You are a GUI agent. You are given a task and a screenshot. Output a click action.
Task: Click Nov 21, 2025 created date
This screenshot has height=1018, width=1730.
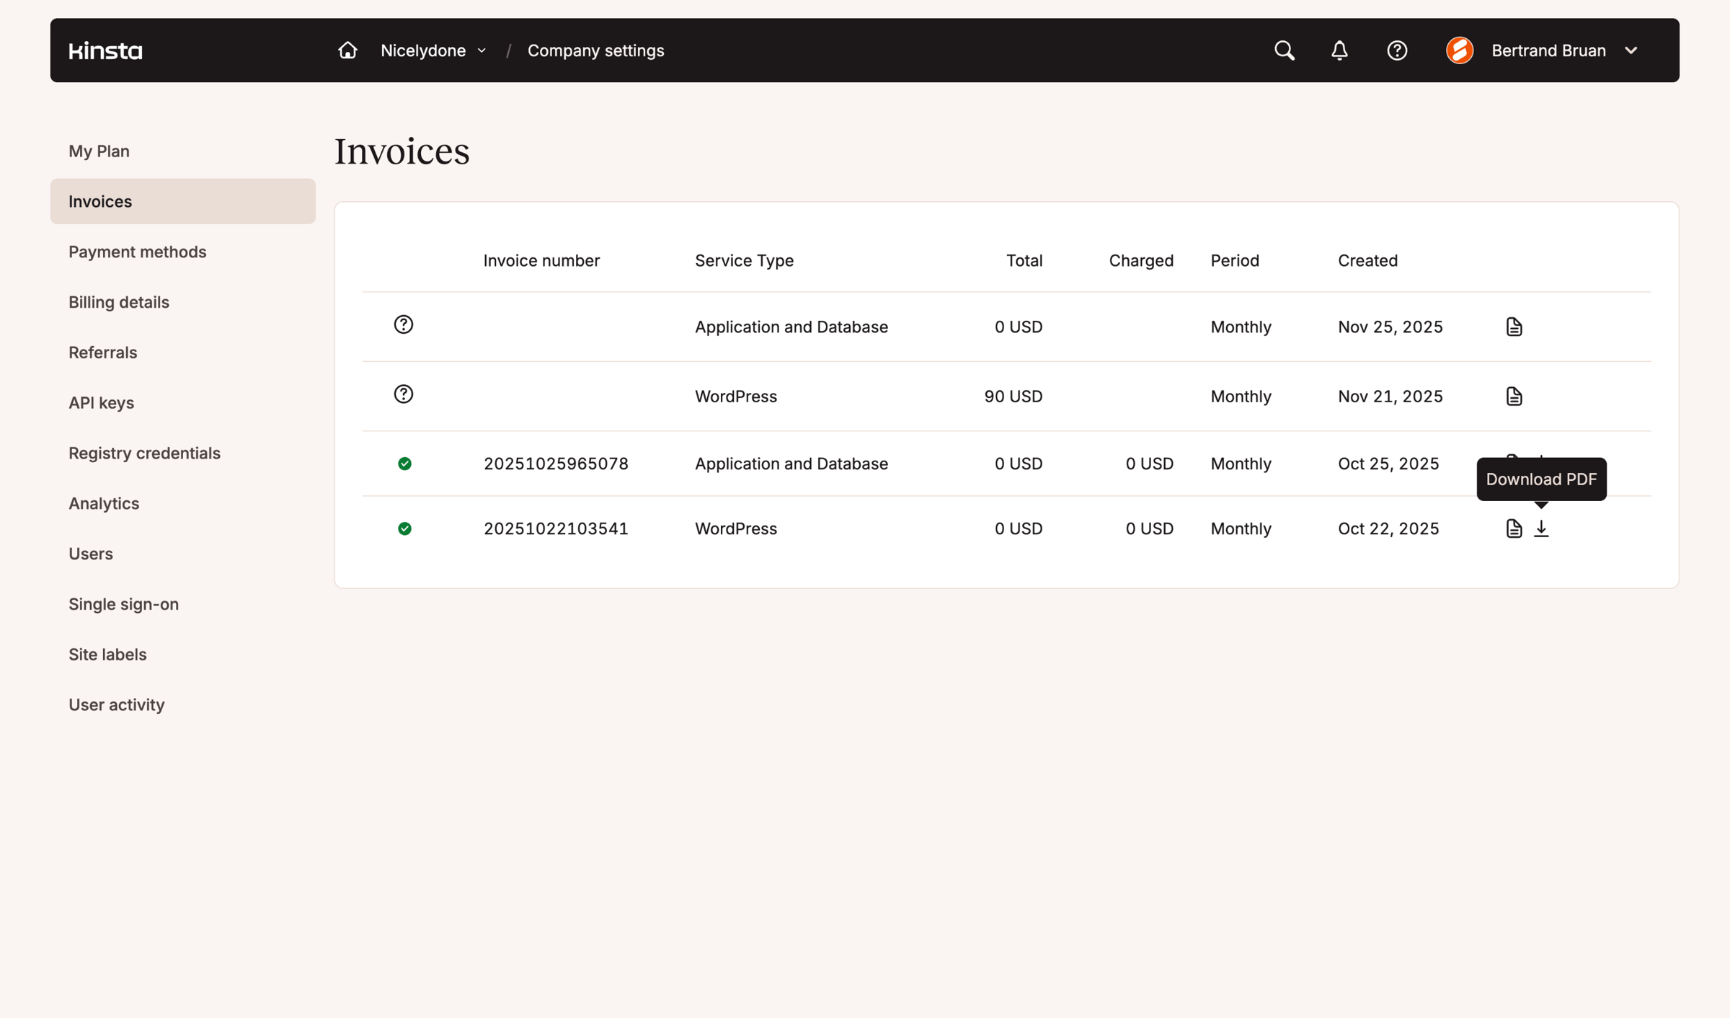pos(1390,396)
